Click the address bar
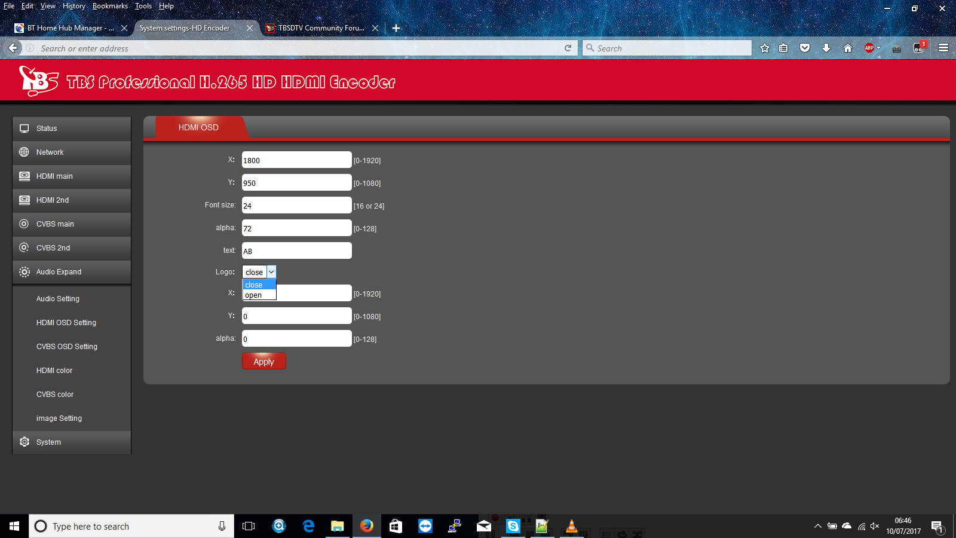Screen dimensions: 956x538 (299, 48)
